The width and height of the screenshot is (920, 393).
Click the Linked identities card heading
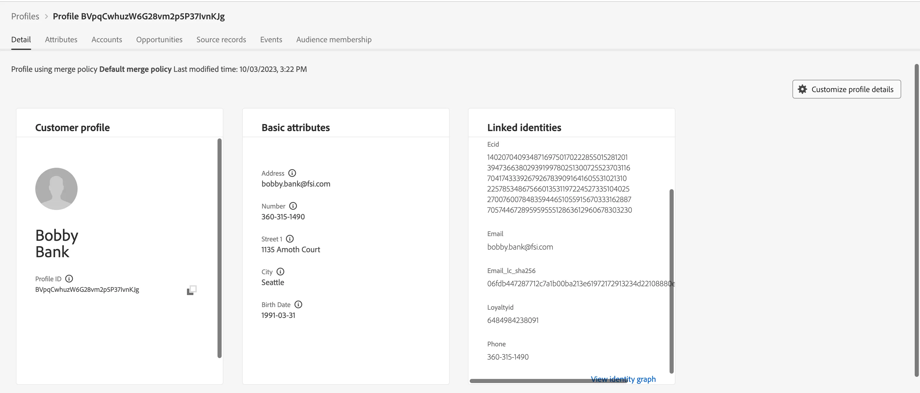click(x=524, y=128)
